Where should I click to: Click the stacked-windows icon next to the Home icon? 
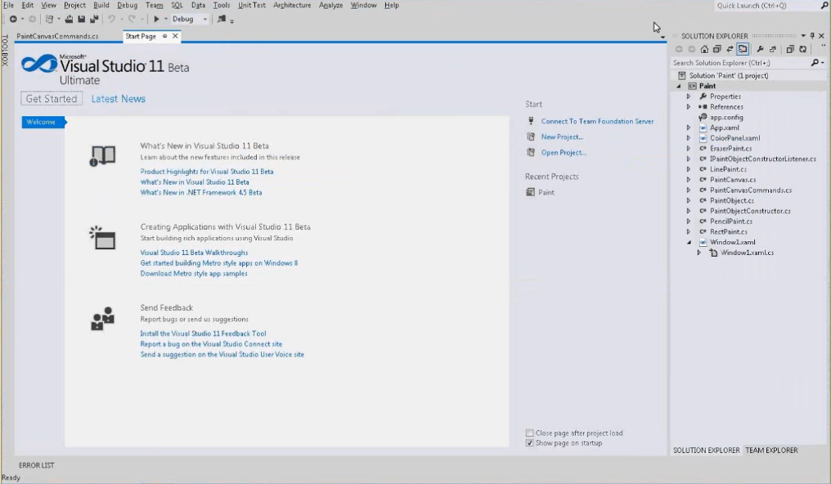(x=717, y=49)
